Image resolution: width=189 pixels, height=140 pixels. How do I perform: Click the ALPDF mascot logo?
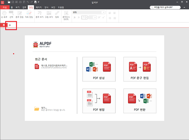(x=35, y=44)
